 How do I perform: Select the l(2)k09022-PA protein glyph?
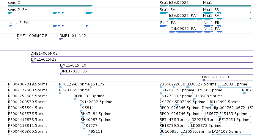point(186,32)
